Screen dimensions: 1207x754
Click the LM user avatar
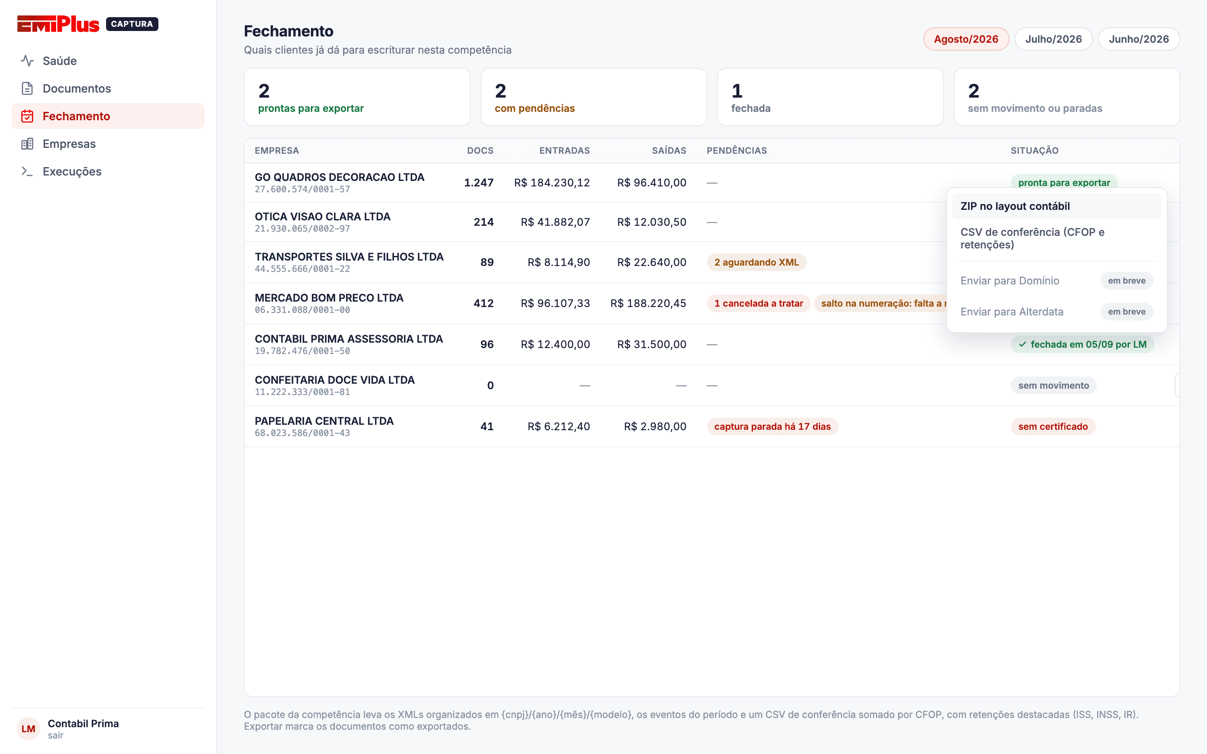28,728
